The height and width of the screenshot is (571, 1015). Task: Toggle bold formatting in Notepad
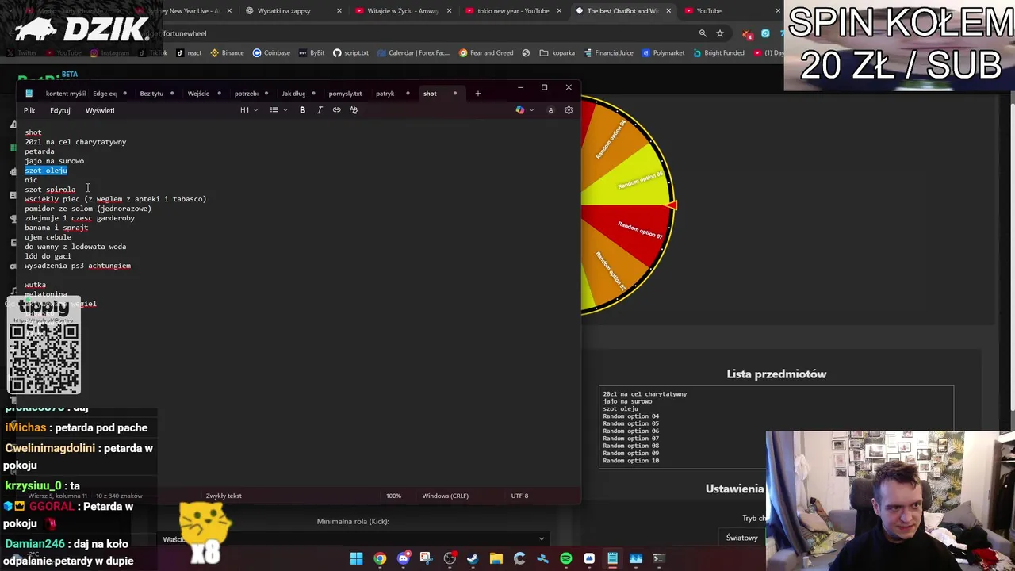click(302, 110)
